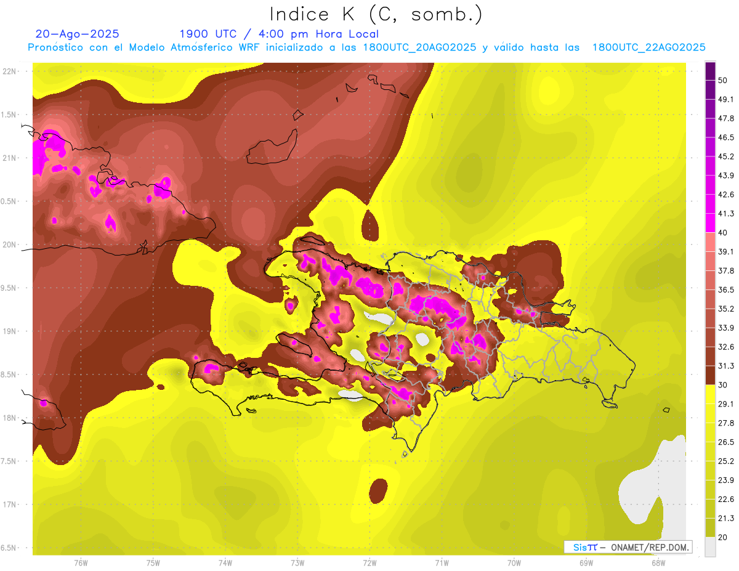Click the colorbar value '21.3'

(725, 518)
